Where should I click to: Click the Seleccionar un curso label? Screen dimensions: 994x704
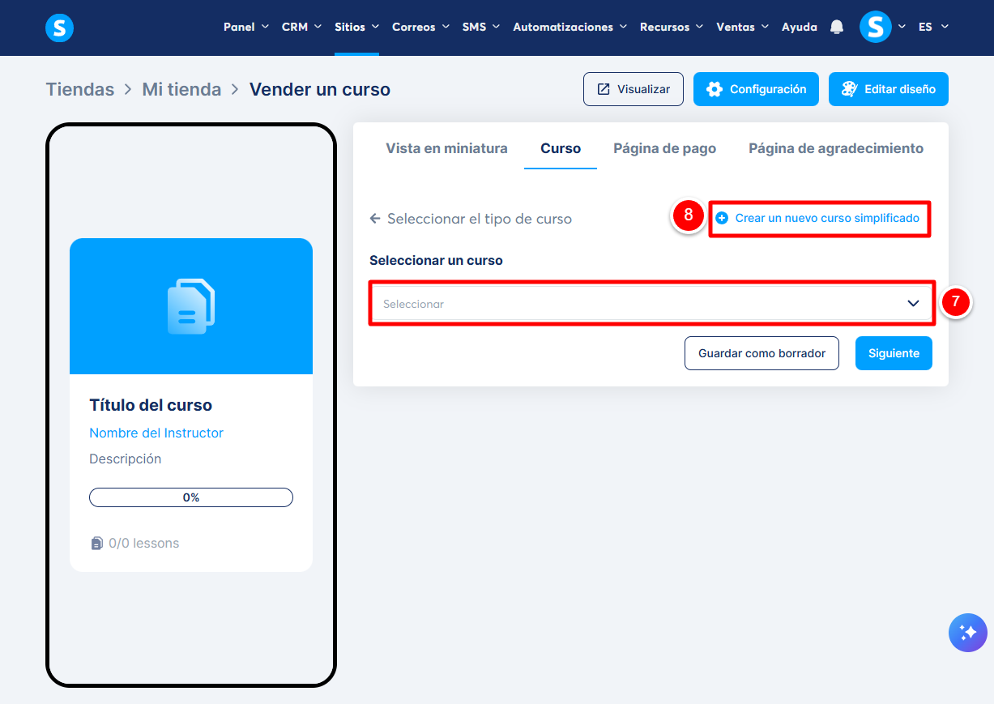(x=436, y=261)
